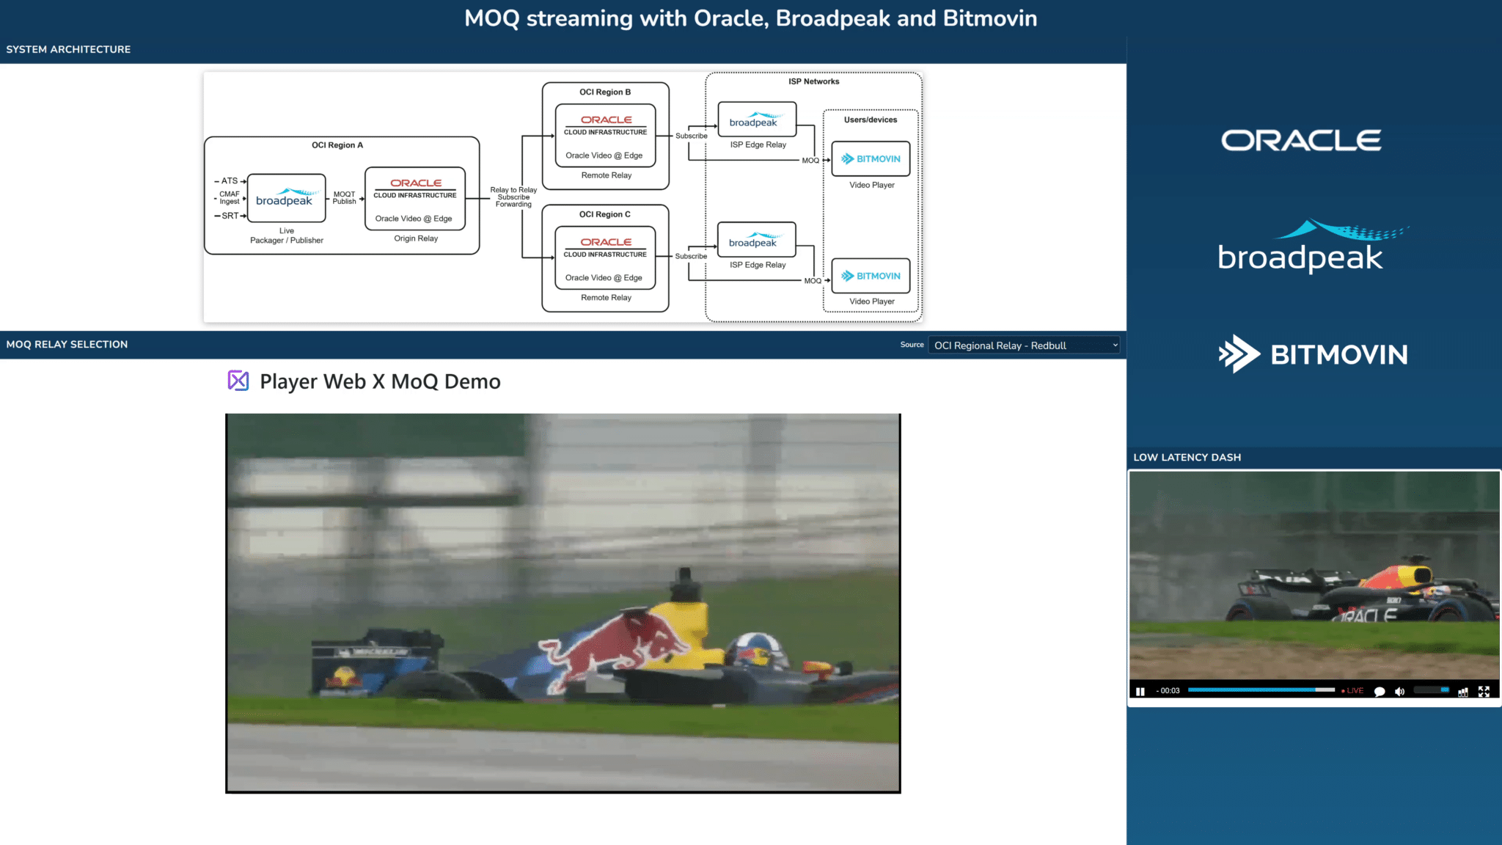Click the "MOQ RELAY SELECTION" header

pyautogui.click(x=67, y=344)
